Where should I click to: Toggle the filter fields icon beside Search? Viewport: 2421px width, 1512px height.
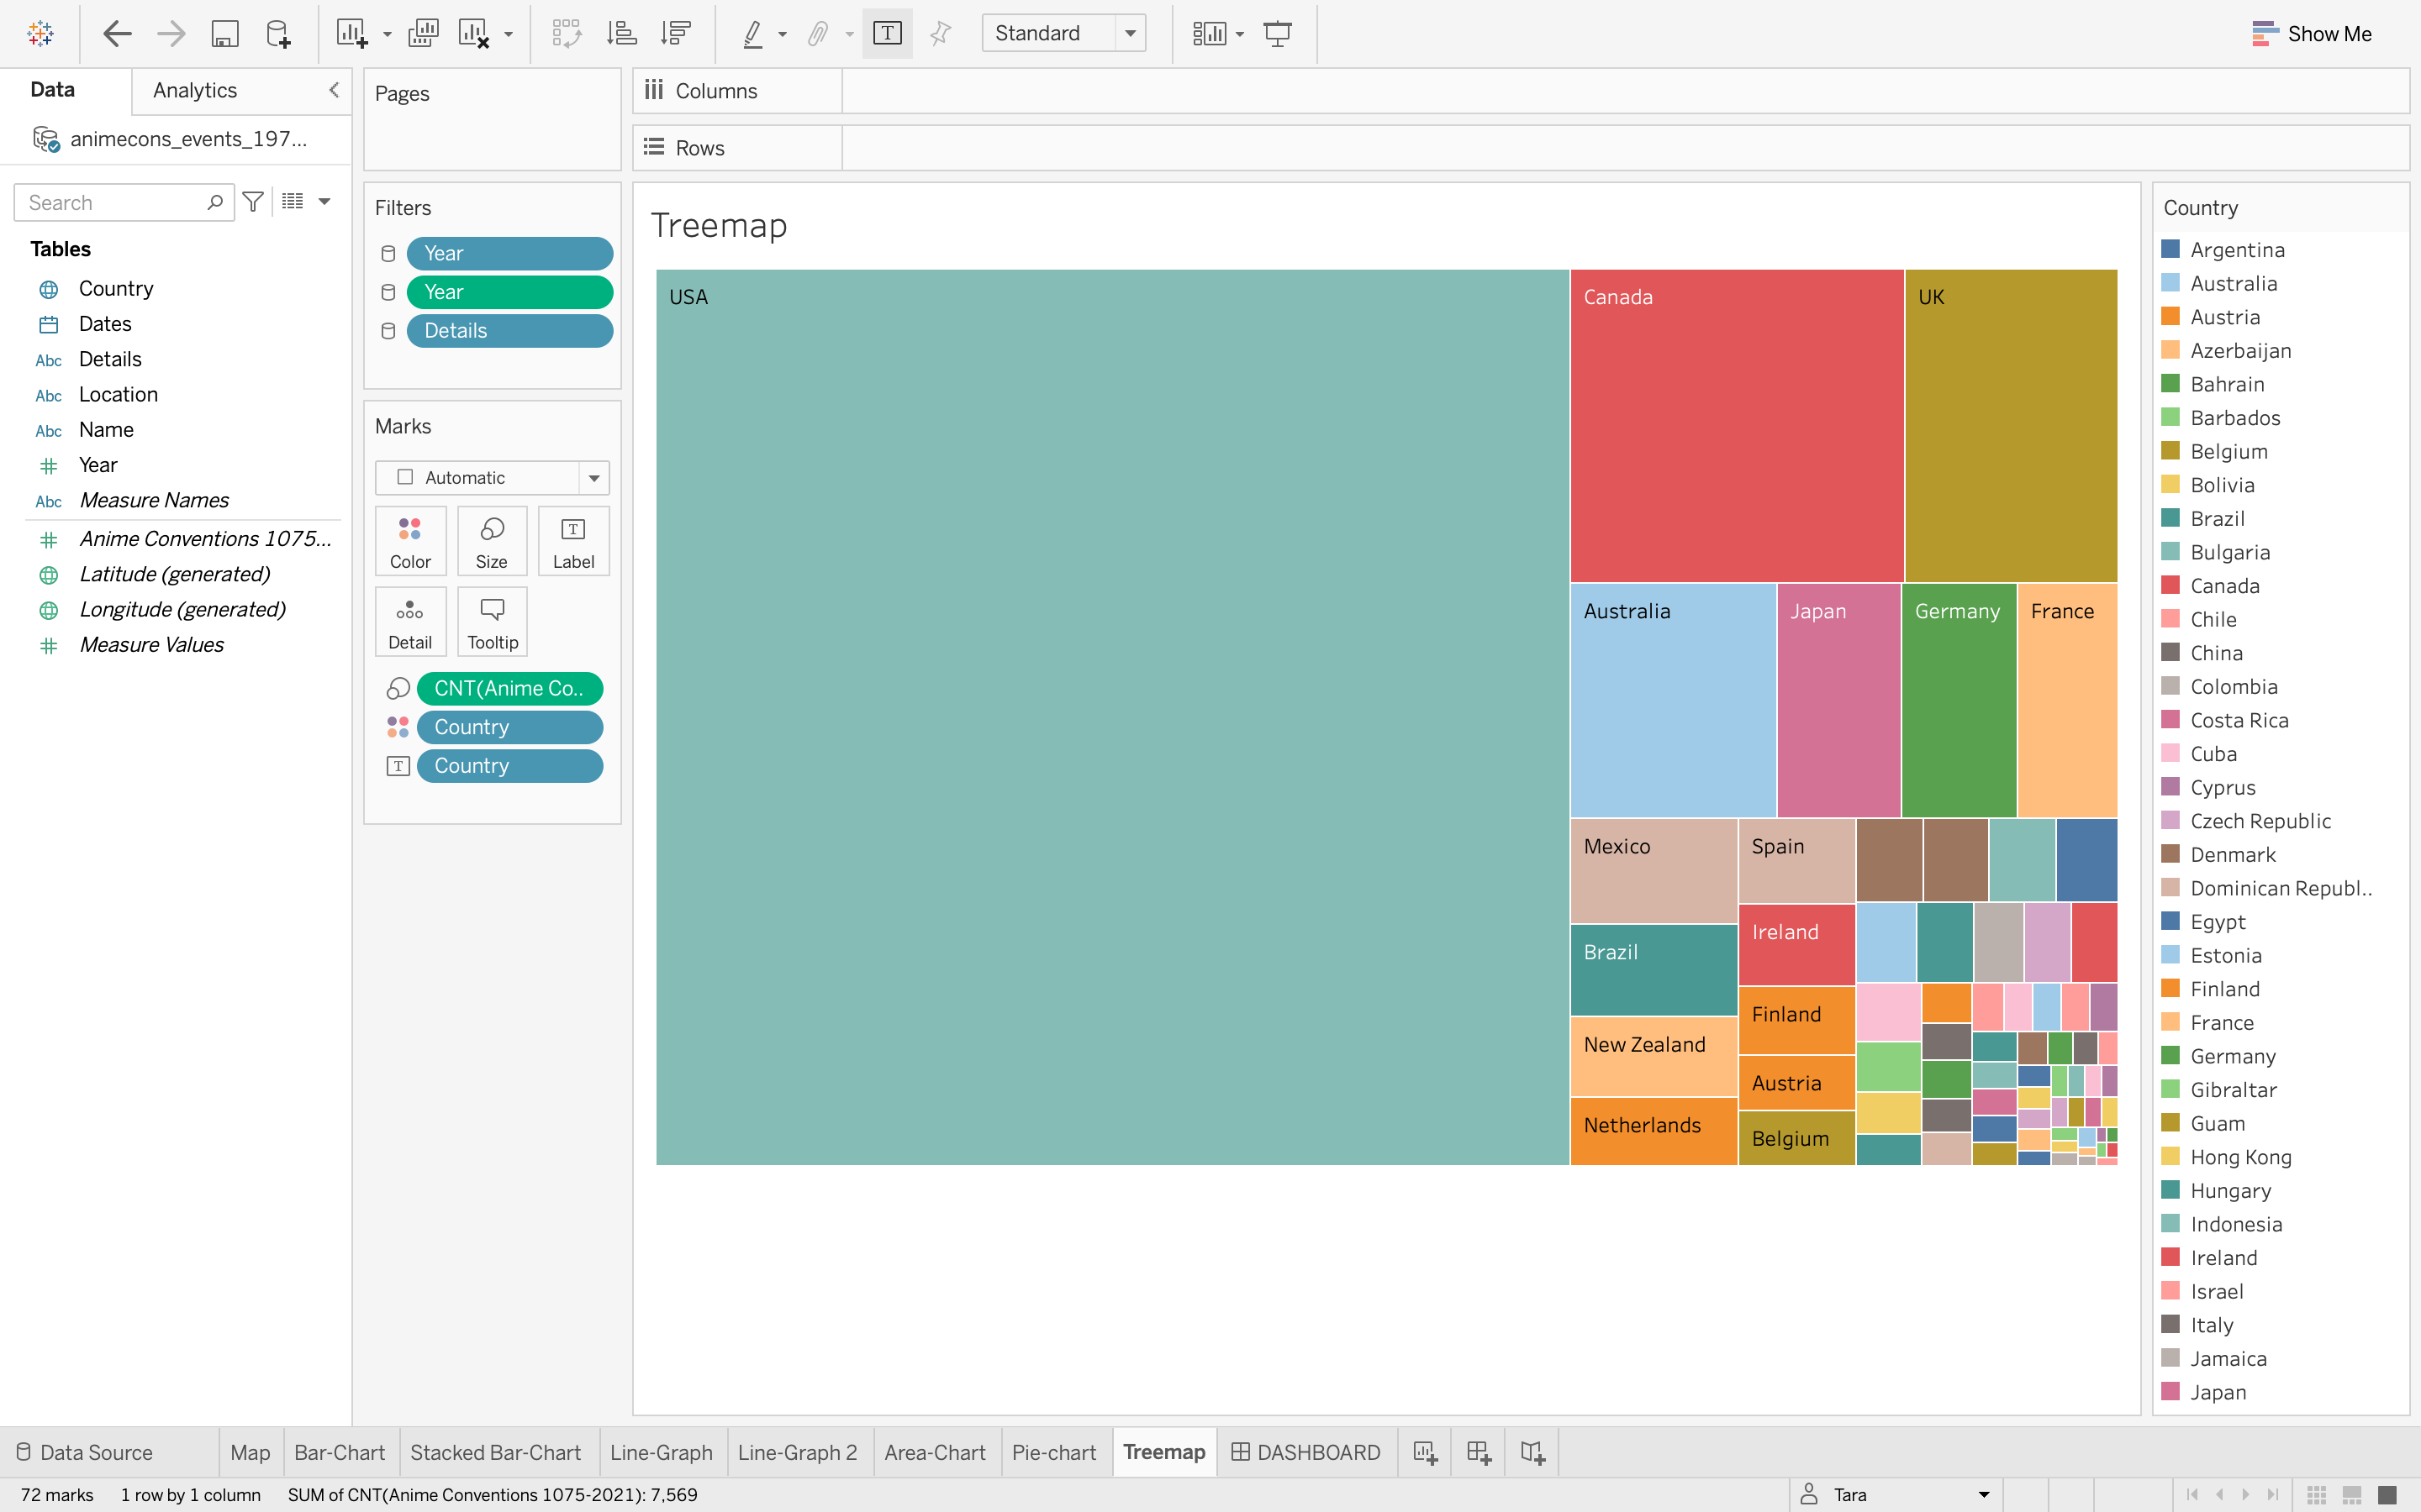coord(253,202)
